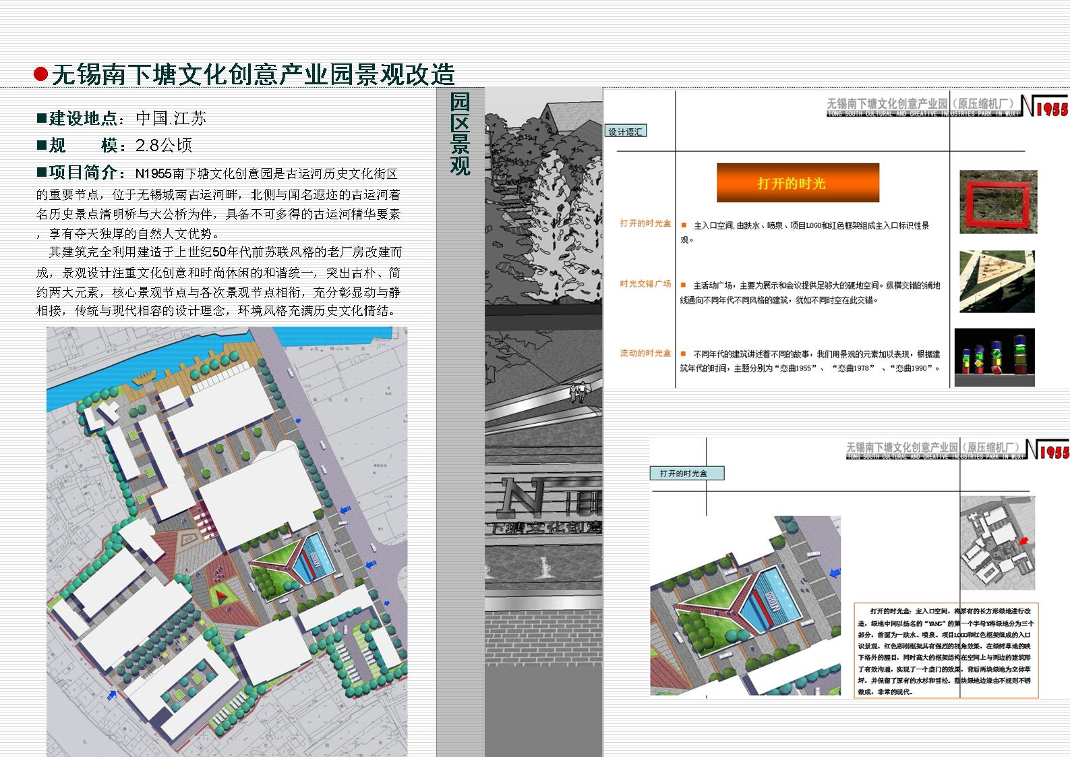1070x757 pixels.
Task: Select the triangular plaza photo thumbnail
Action: click(997, 281)
